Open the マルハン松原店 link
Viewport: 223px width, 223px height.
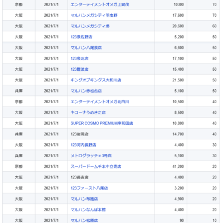click(84, 220)
